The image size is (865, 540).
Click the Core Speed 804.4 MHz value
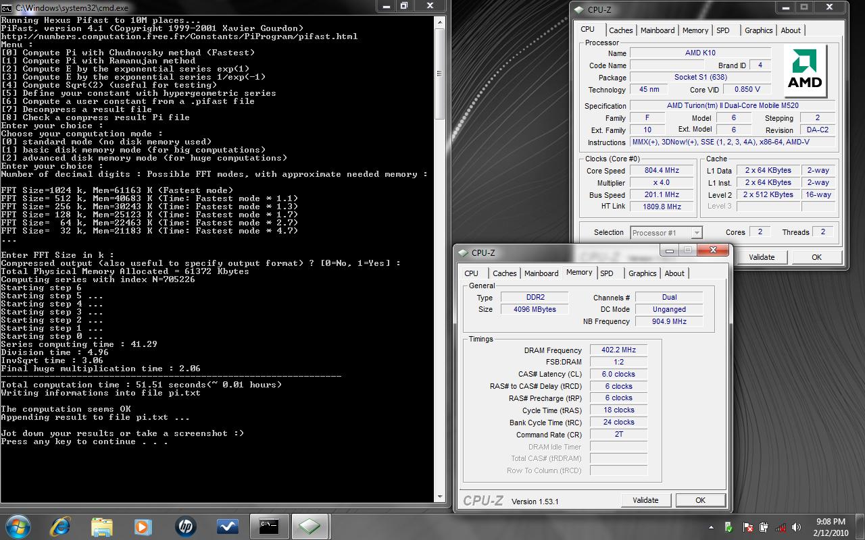click(x=662, y=171)
